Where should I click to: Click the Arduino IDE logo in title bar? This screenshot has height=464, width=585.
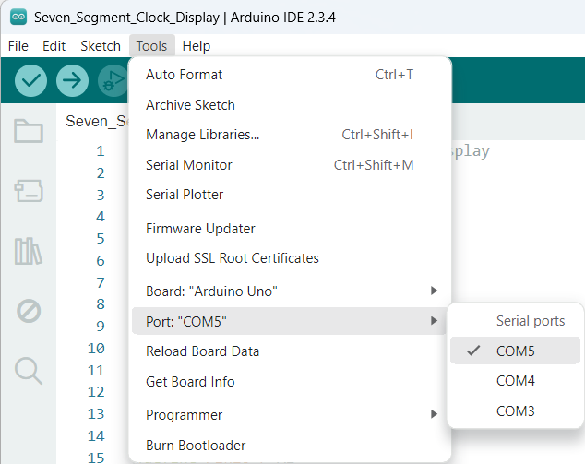pos(18,18)
